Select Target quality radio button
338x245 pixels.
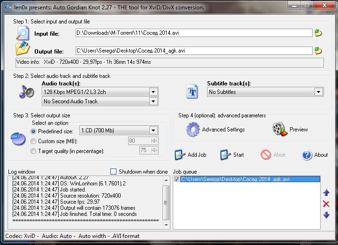point(33,151)
